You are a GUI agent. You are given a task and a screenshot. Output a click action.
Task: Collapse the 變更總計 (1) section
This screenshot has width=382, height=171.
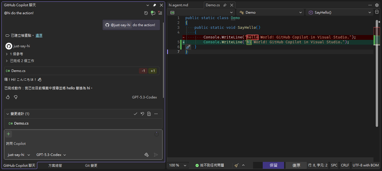8,114
